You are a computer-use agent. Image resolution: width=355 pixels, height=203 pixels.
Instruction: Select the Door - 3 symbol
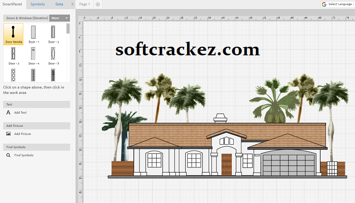[13, 56]
